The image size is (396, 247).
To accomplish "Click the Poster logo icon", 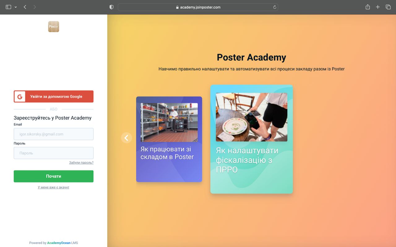I will point(54,27).
